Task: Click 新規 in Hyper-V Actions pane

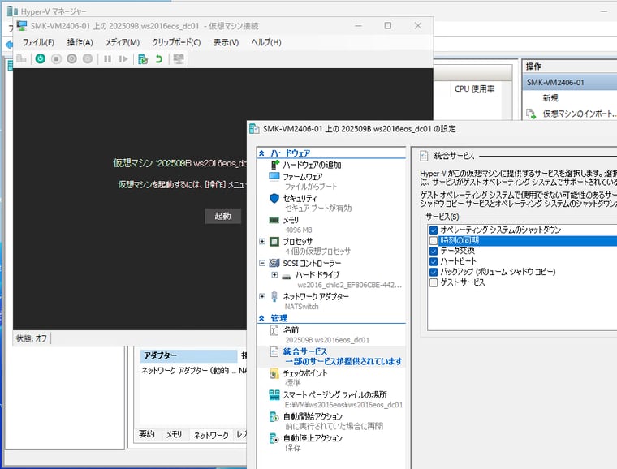Action: coord(550,98)
